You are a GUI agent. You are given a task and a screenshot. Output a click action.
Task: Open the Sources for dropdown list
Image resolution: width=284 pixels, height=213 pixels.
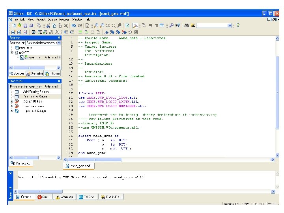coord(58,43)
